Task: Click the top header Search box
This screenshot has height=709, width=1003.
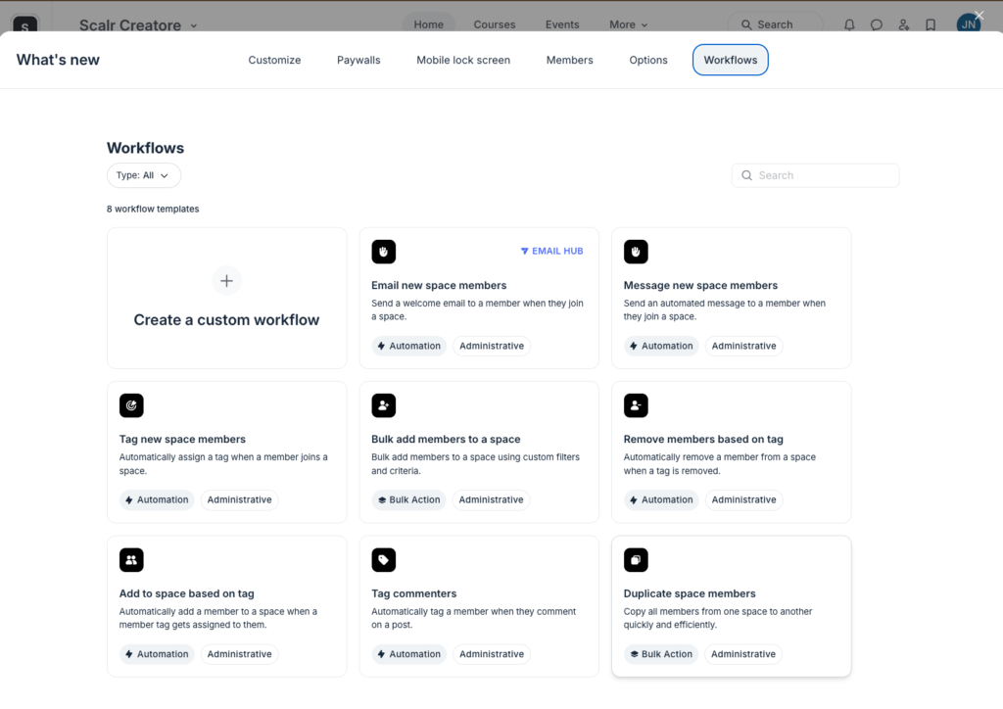Action: (x=775, y=24)
